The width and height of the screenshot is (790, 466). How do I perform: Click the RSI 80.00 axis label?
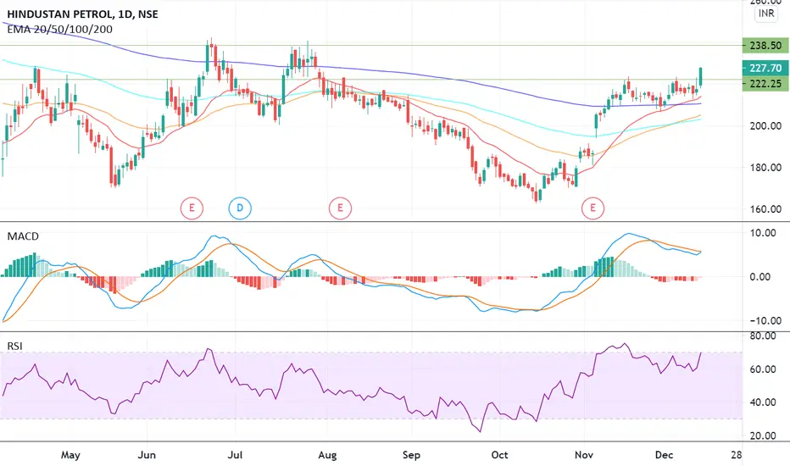tap(763, 336)
